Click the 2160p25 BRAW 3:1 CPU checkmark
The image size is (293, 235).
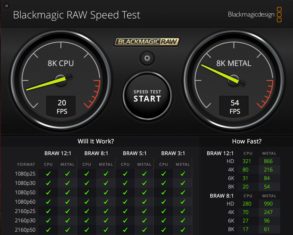[164, 211]
